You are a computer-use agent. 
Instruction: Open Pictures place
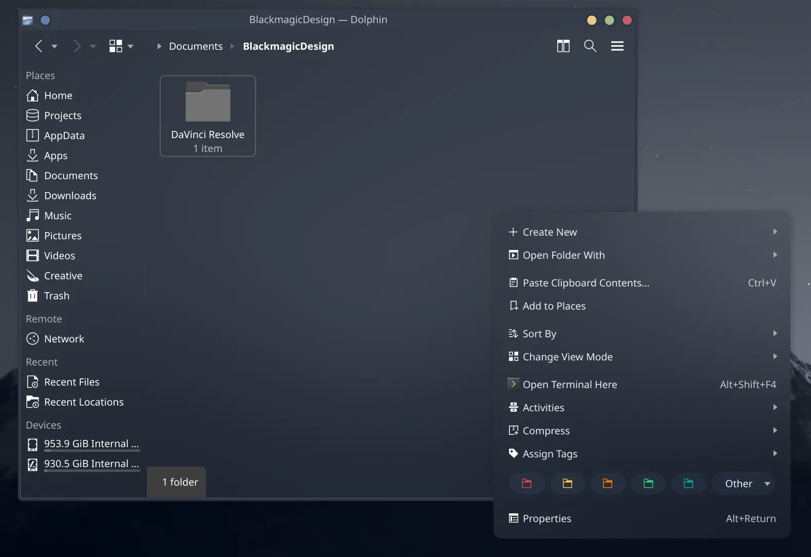tap(82, 236)
